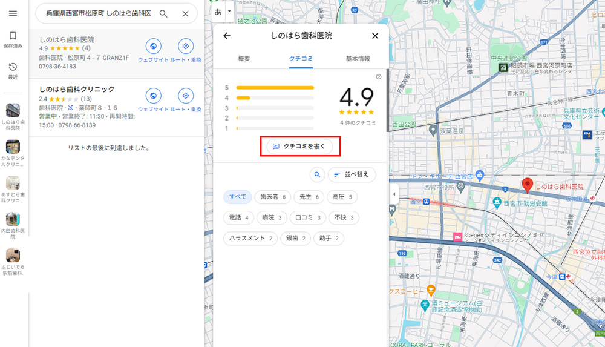605x347 pixels.
Task: Open the hamburger menu in sidebar
Action: coord(13,13)
